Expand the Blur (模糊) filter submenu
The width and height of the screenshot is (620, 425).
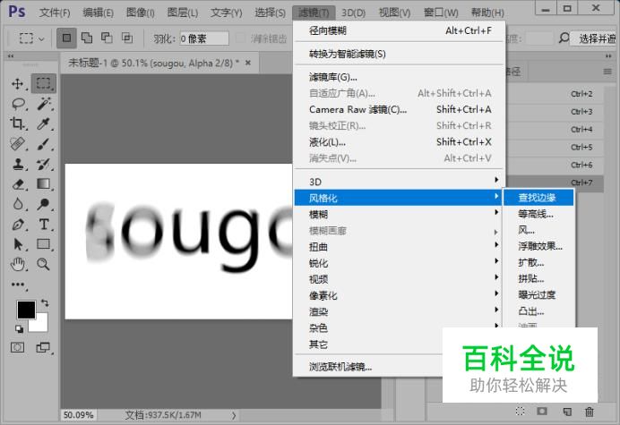point(400,214)
